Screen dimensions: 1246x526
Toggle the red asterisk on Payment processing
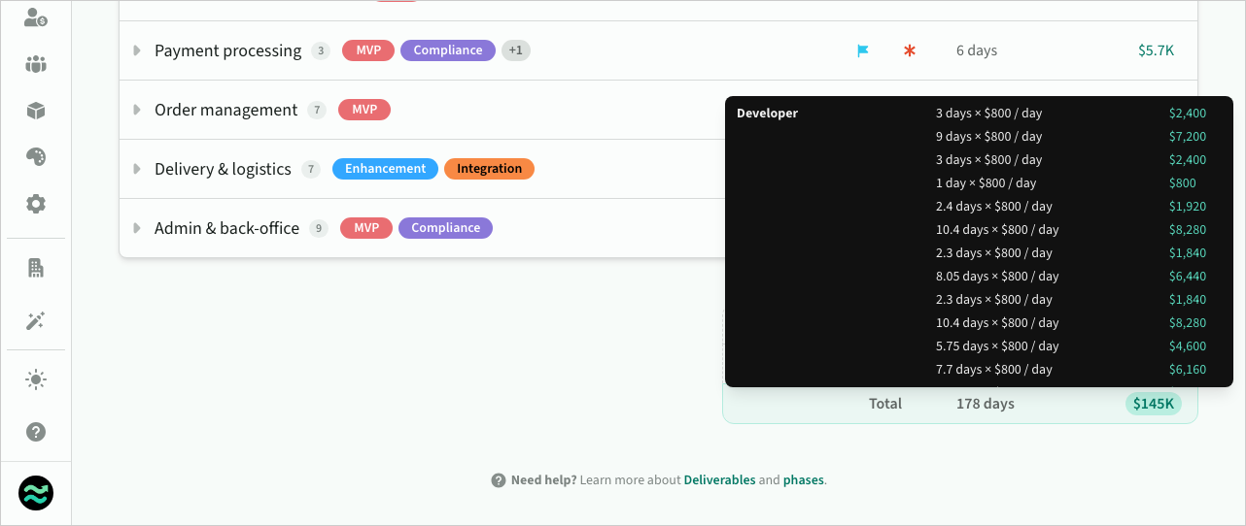[x=910, y=50]
